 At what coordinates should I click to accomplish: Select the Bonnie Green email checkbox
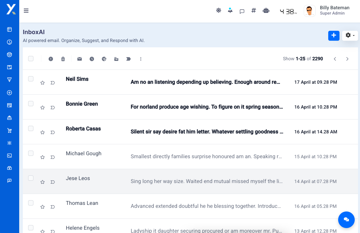[x=31, y=104]
